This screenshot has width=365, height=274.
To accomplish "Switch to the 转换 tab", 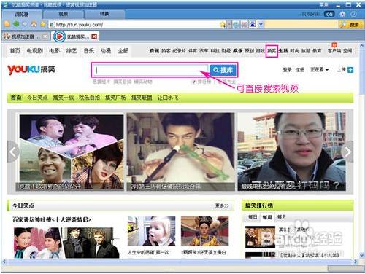I will pos(104,14).
